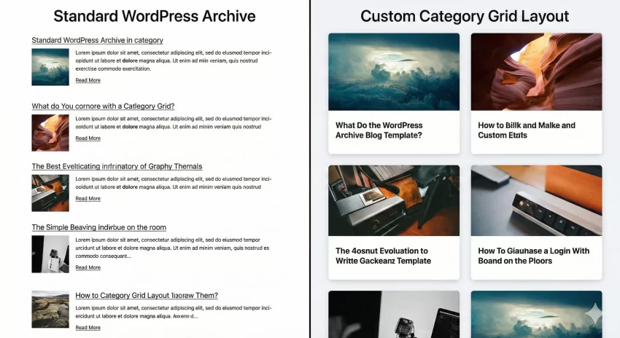The height and width of the screenshot is (338, 620).
Task: Open 'How to Category Grid Layout' post title
Action: (x=147, y=295)
